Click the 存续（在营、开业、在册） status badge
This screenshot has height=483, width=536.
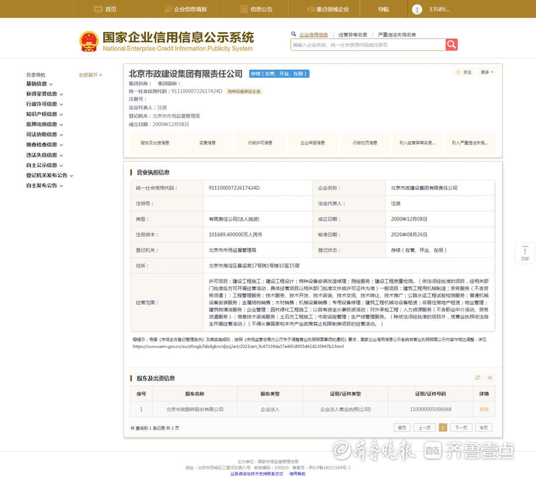279,74
